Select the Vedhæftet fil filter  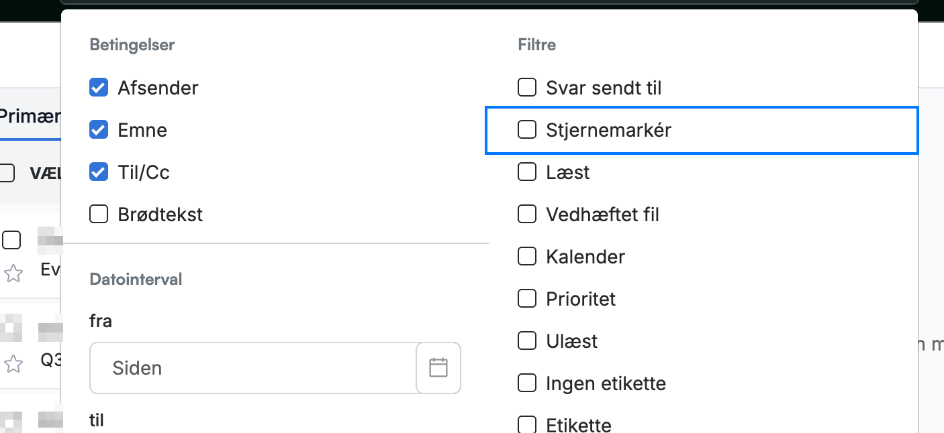coord(527,214)
